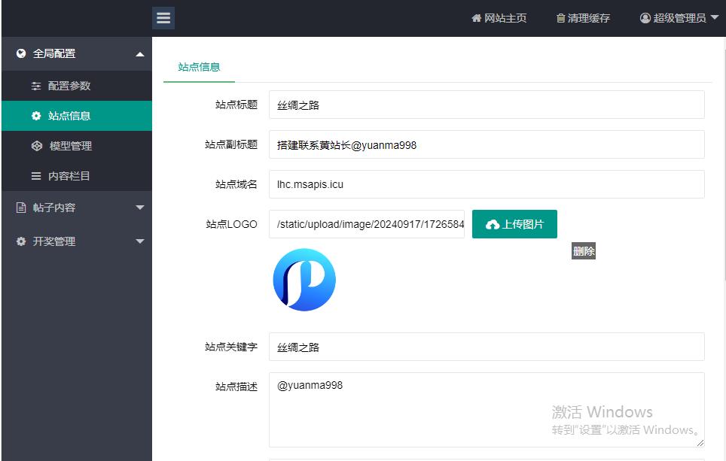This screenshot has height=461, width=726.
Task: Expand the 开奖管理 menu arrow
Action: point(140,241)
